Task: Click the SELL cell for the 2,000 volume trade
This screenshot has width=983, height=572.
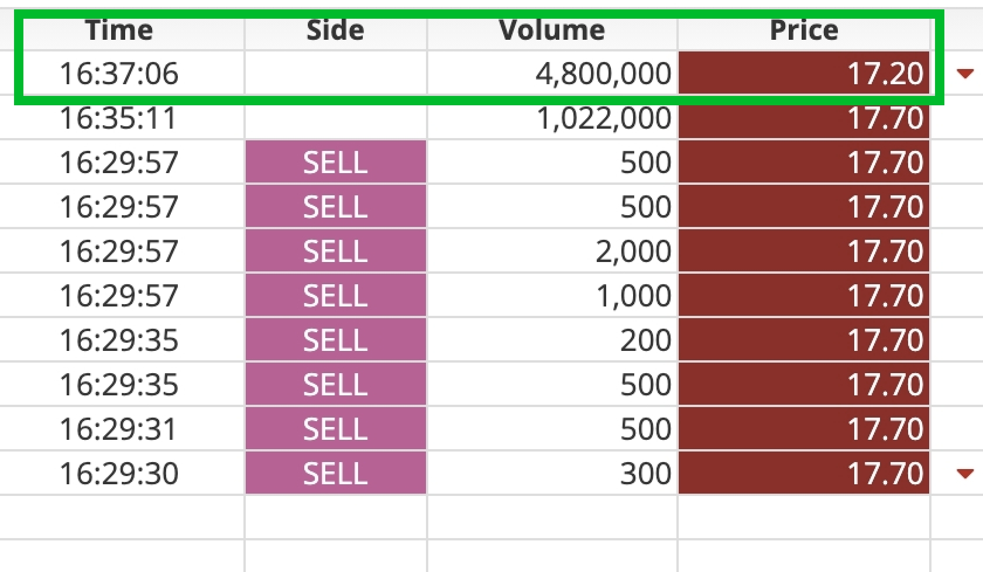Action: [x=335, y=251]
